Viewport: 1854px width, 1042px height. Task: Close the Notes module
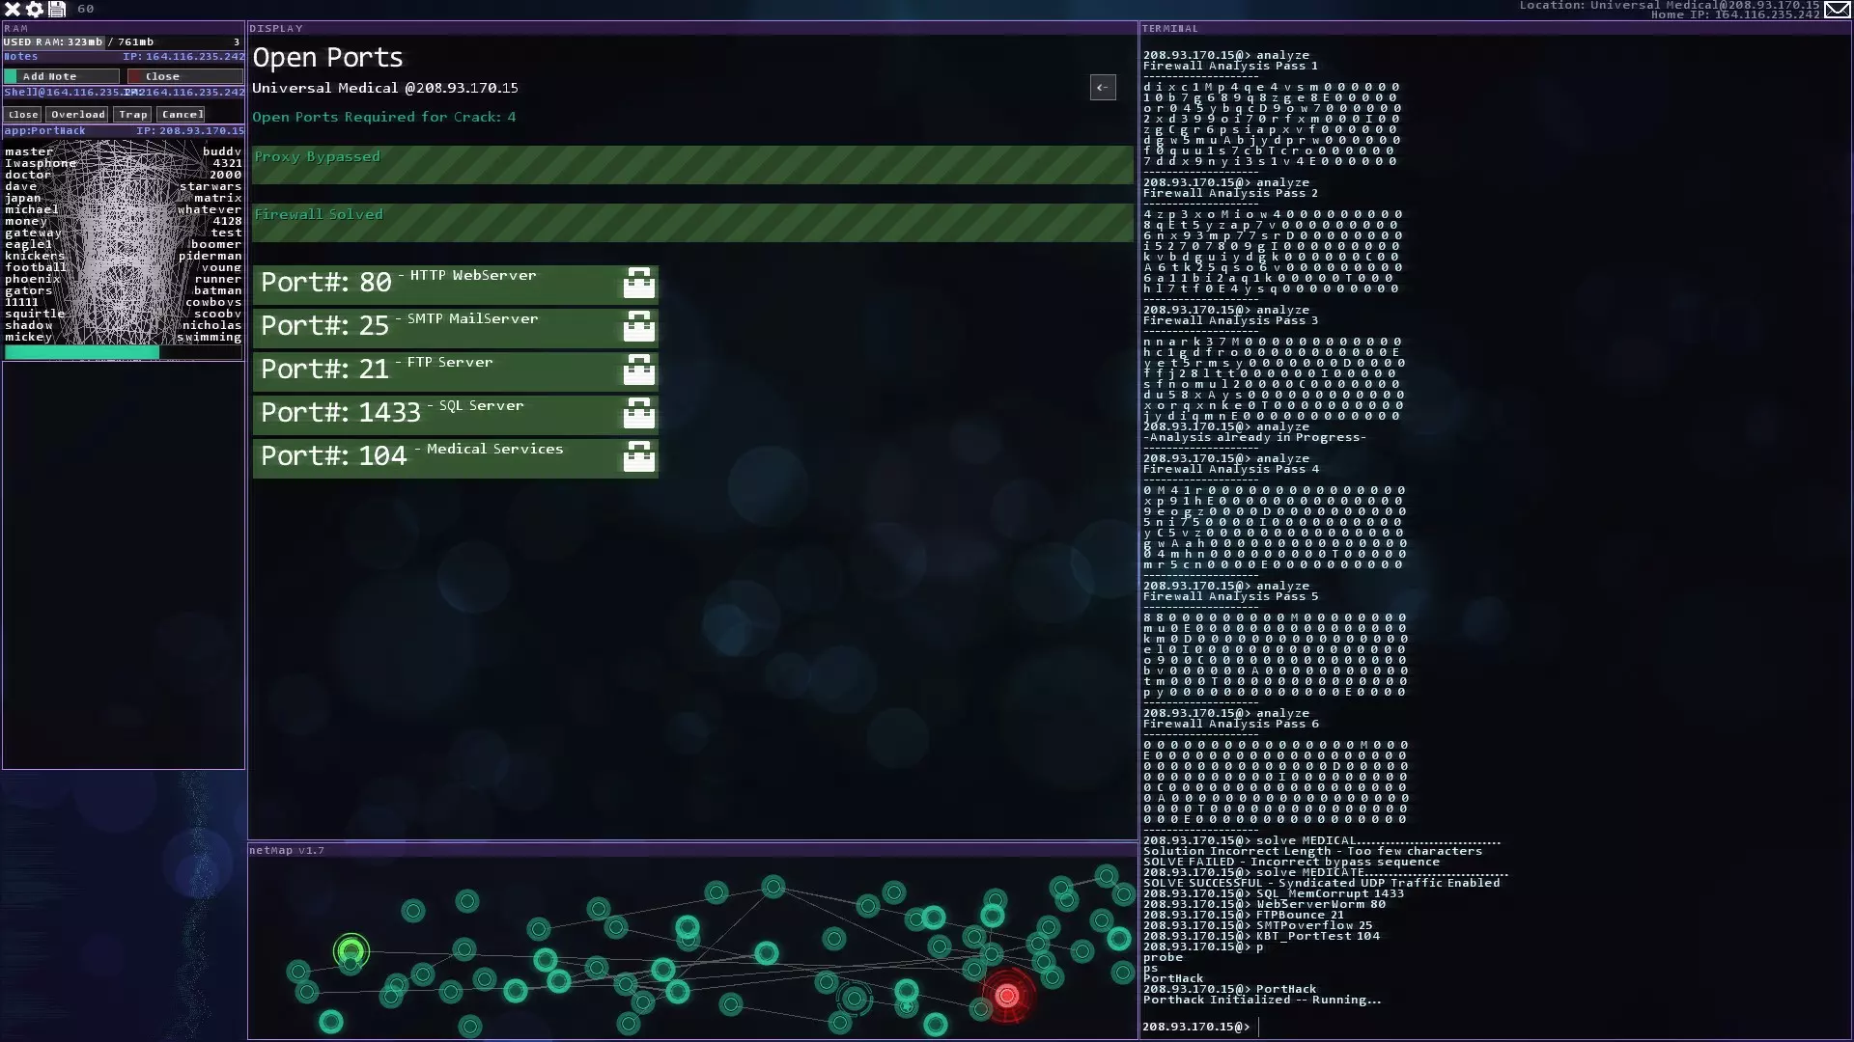184,76
